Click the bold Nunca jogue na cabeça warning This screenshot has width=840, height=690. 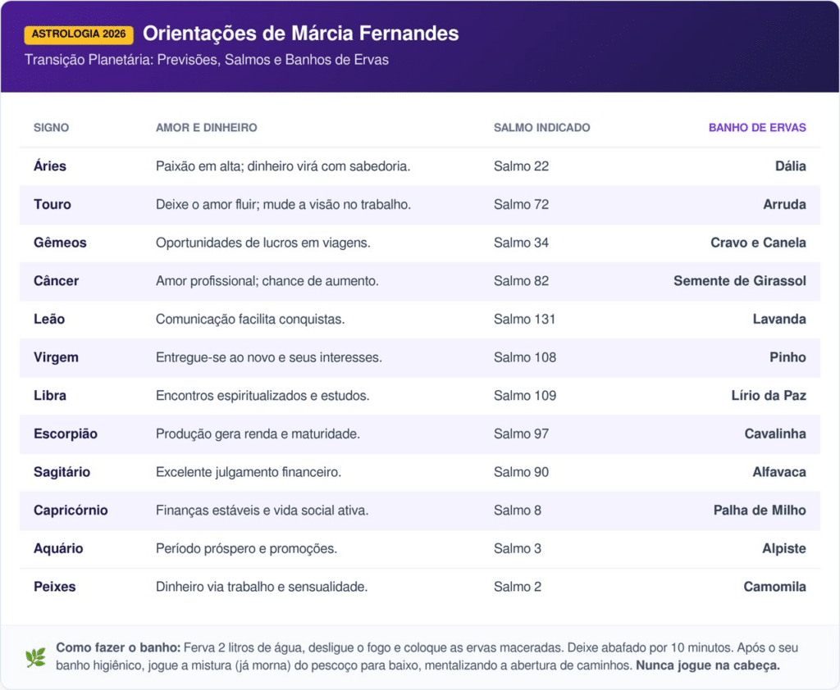[x=707, y=665]
